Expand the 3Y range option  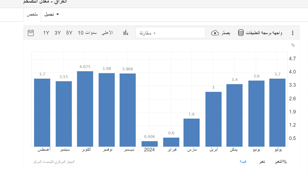[58, 33]
